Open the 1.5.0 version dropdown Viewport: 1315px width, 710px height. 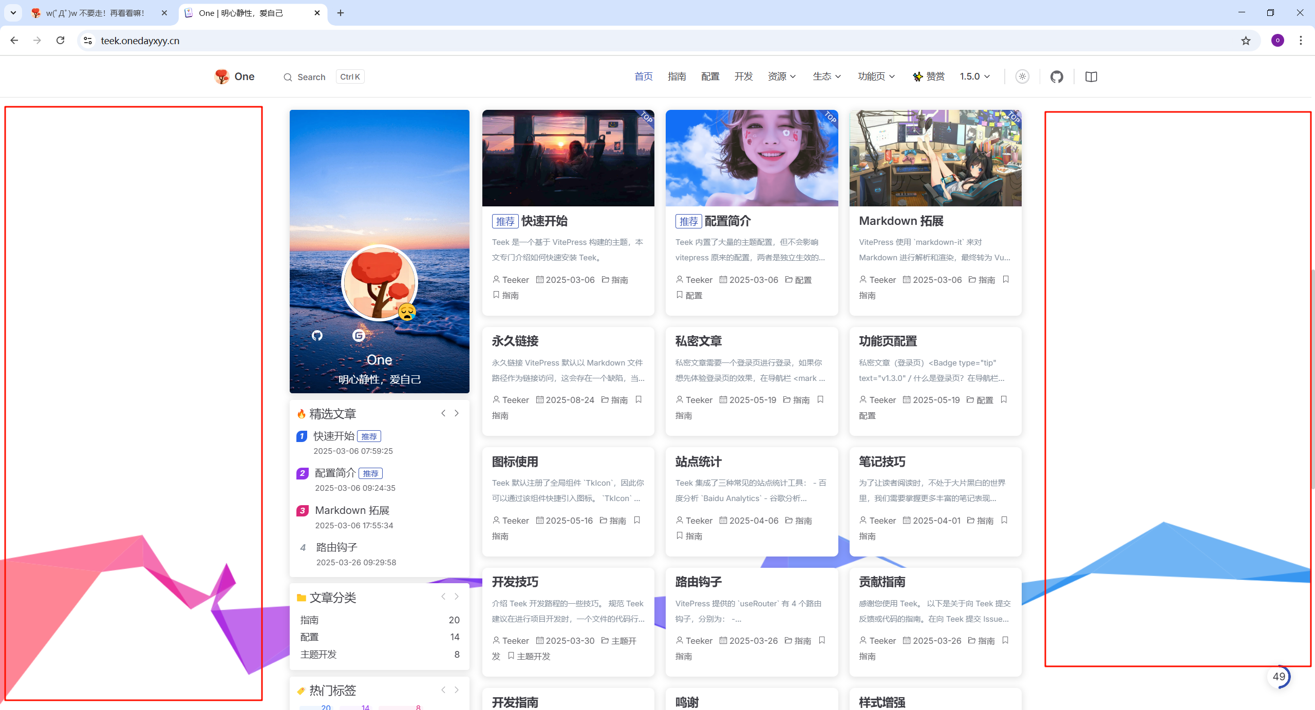click(974, 76)
